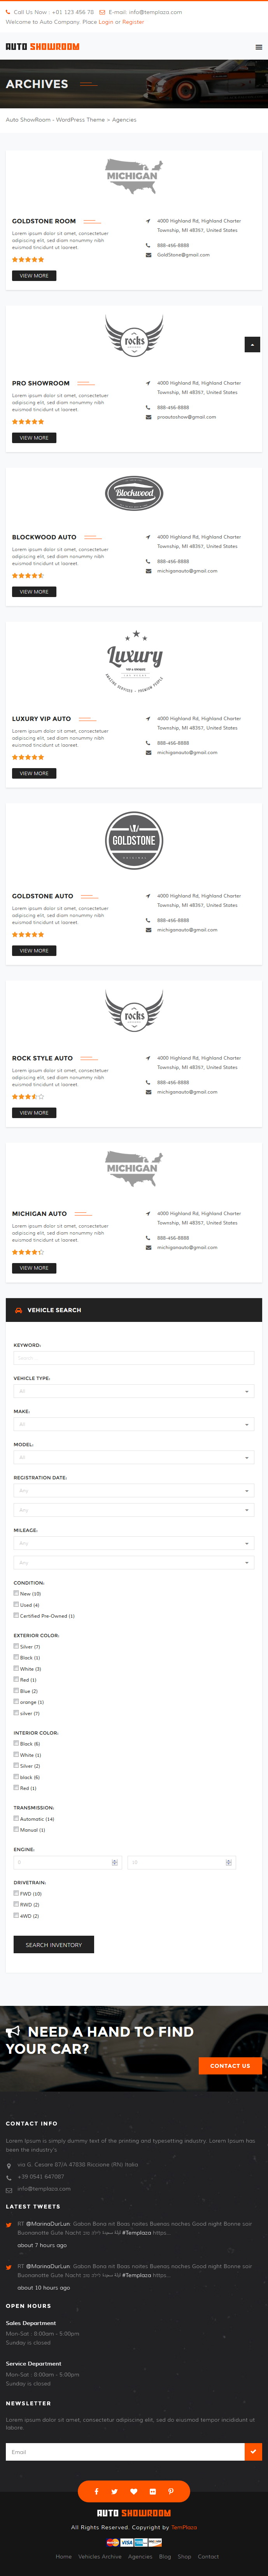268x2576 pixels.
Task: Expand the Model dropdown
Action: point(133,1457)
